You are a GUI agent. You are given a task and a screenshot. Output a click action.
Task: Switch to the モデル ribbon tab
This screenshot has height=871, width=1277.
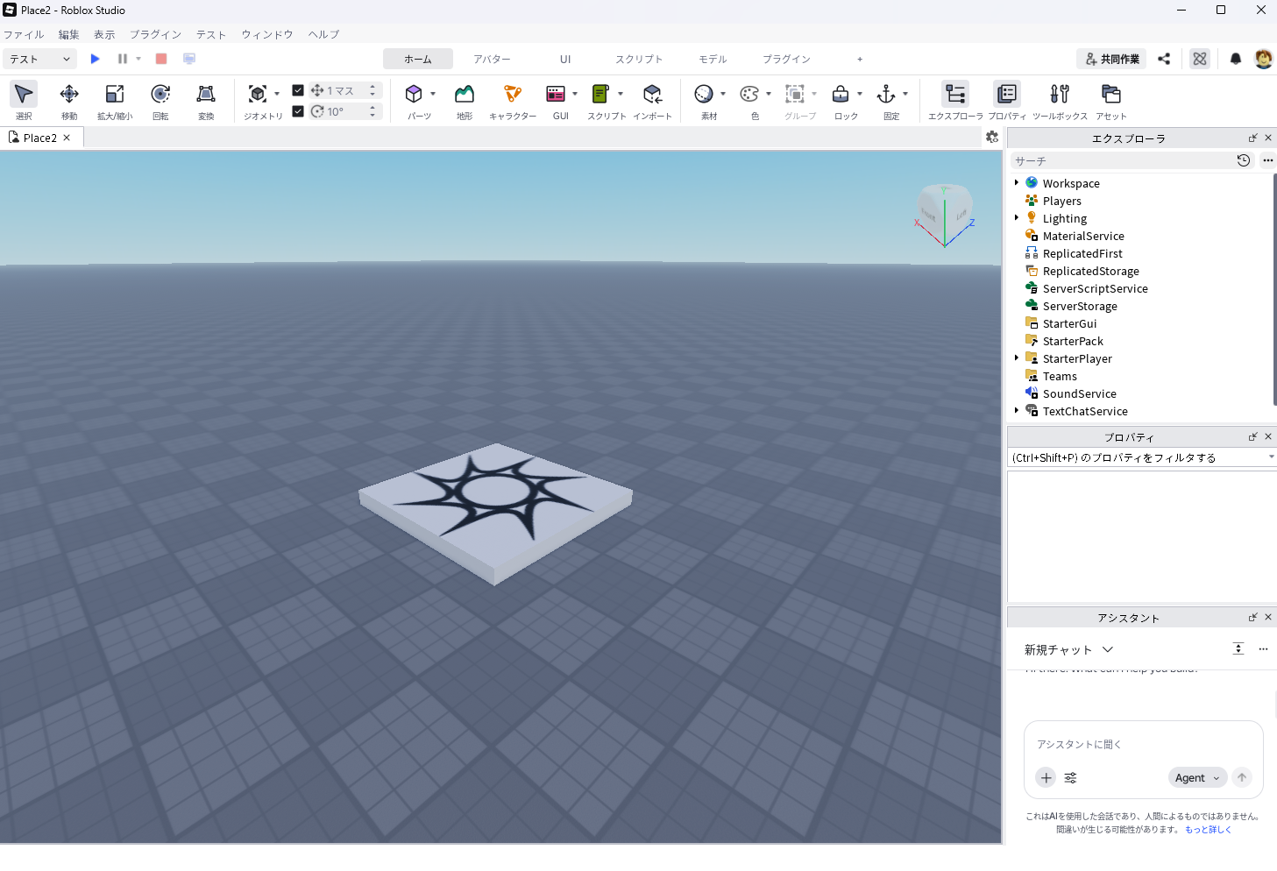click(713, 59)
